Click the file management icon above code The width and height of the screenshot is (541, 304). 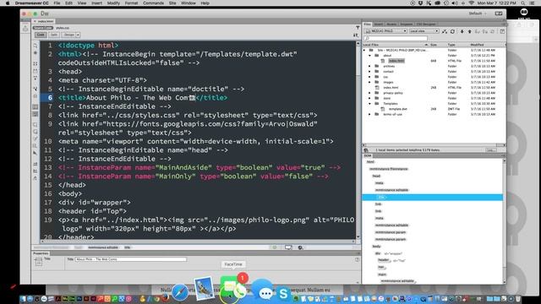click(355, 35)
